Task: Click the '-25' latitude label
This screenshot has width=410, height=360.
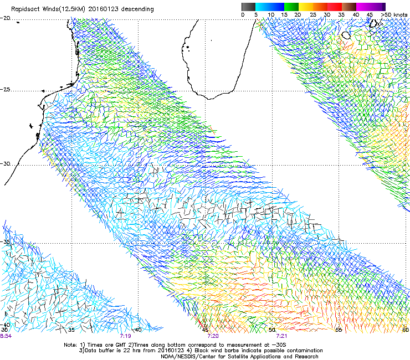Action: coord(5,90)
